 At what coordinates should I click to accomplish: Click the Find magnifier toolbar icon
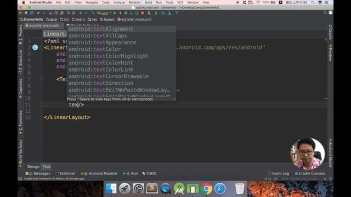[68, 13]
